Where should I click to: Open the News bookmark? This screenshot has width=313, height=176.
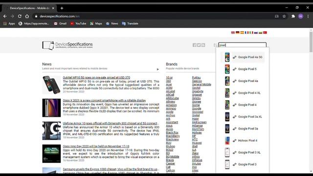click(112, 23)
